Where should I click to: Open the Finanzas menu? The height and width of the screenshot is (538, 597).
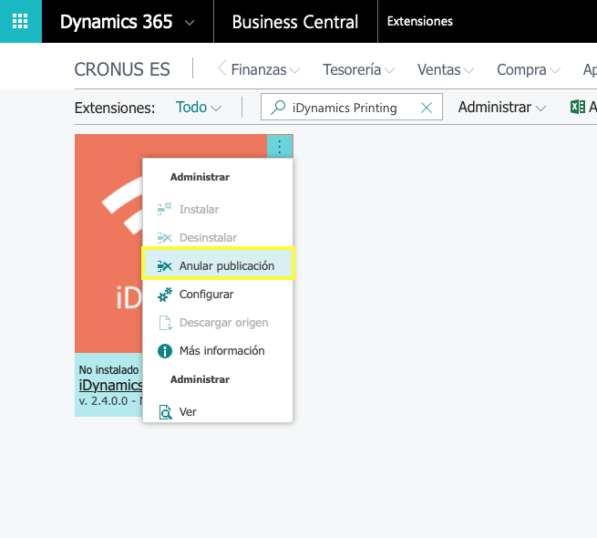click(x=265, y=69)
